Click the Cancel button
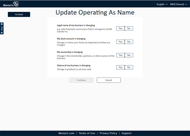190x136 pixels. 109,80
